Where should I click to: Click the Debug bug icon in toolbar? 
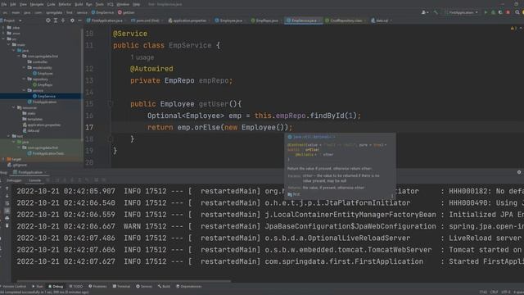tap(493, 12)
